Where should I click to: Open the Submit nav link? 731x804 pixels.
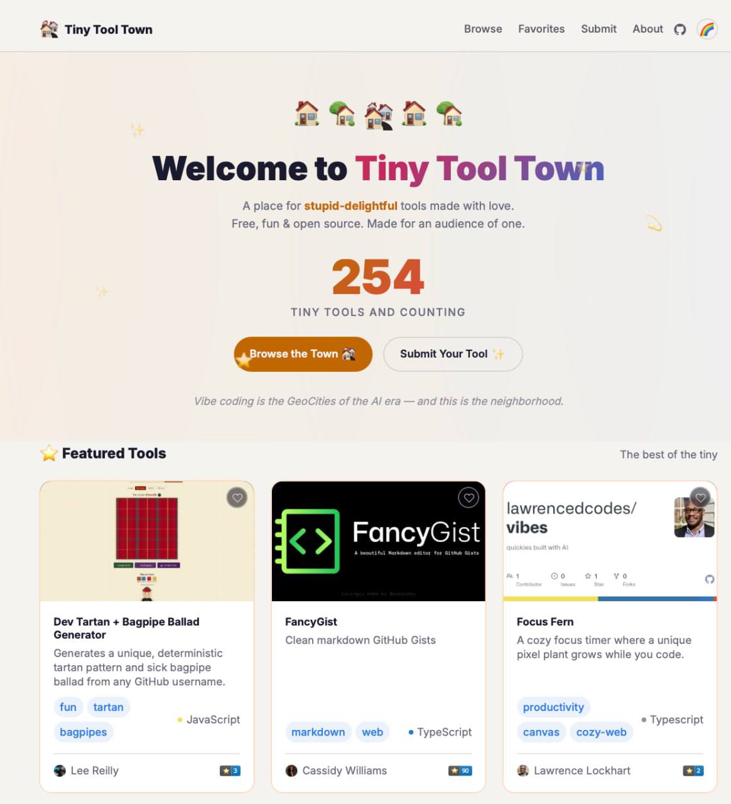coord(598,29)
